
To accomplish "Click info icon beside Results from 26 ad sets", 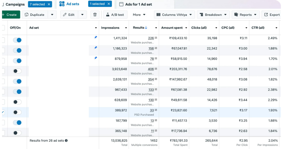I will tap(66, 141).
